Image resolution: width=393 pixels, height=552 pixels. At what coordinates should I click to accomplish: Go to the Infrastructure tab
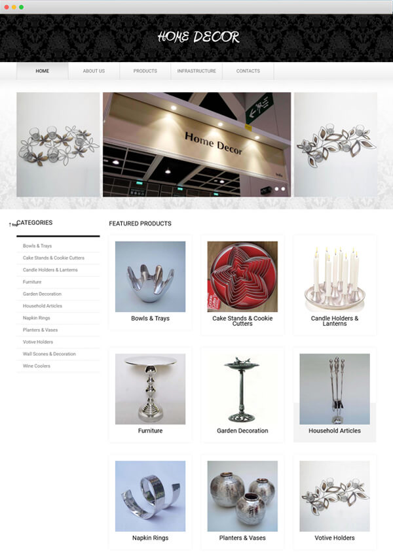(x=196, y=71)
